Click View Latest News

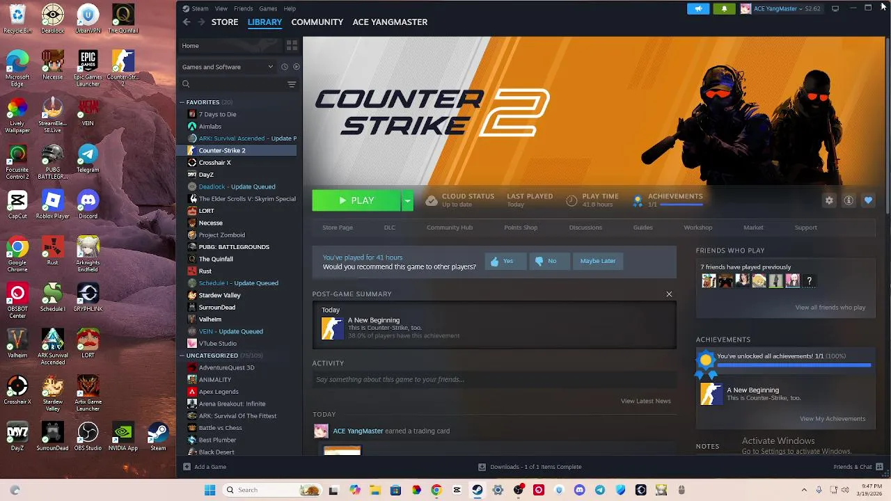646,401
